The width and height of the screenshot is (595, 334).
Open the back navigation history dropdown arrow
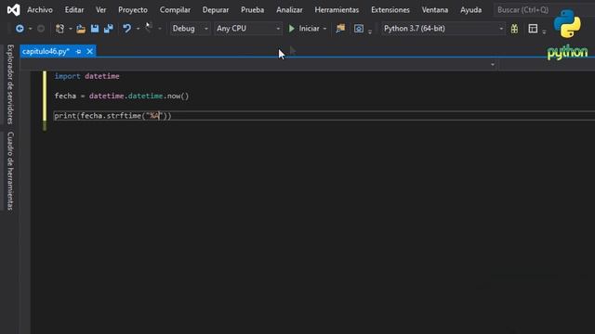point(31,29)
